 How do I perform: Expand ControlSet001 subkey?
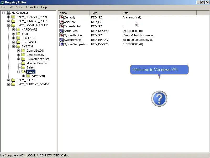18,51
